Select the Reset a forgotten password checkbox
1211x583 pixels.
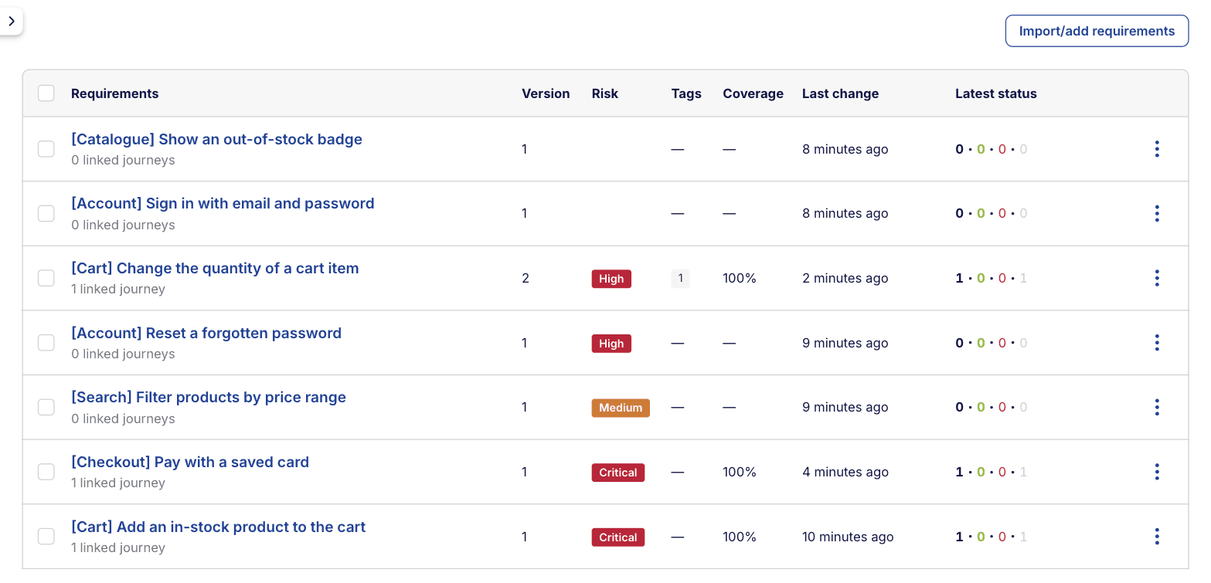tap(46, 343)
